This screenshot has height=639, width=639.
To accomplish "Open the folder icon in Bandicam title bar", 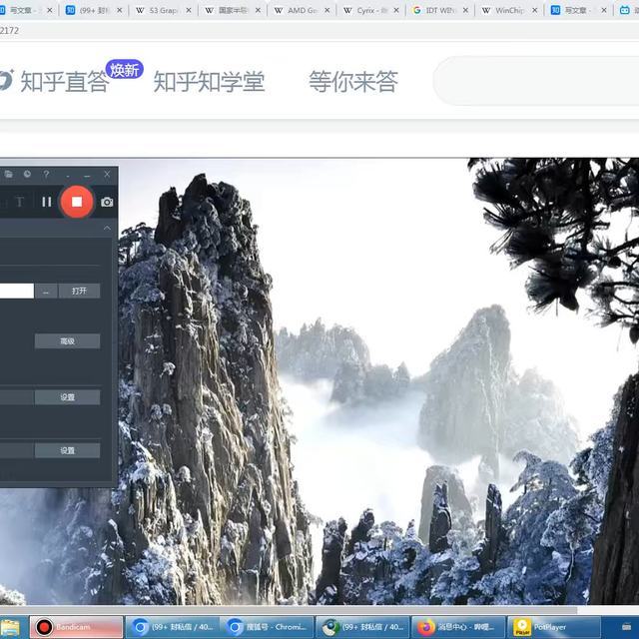I will pyautogui.click(x=8, y=175).
